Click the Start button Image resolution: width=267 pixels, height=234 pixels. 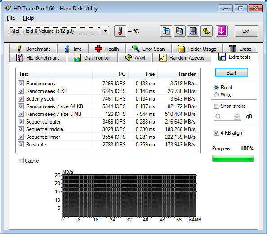pyautogui.click(x=231, y=73)
